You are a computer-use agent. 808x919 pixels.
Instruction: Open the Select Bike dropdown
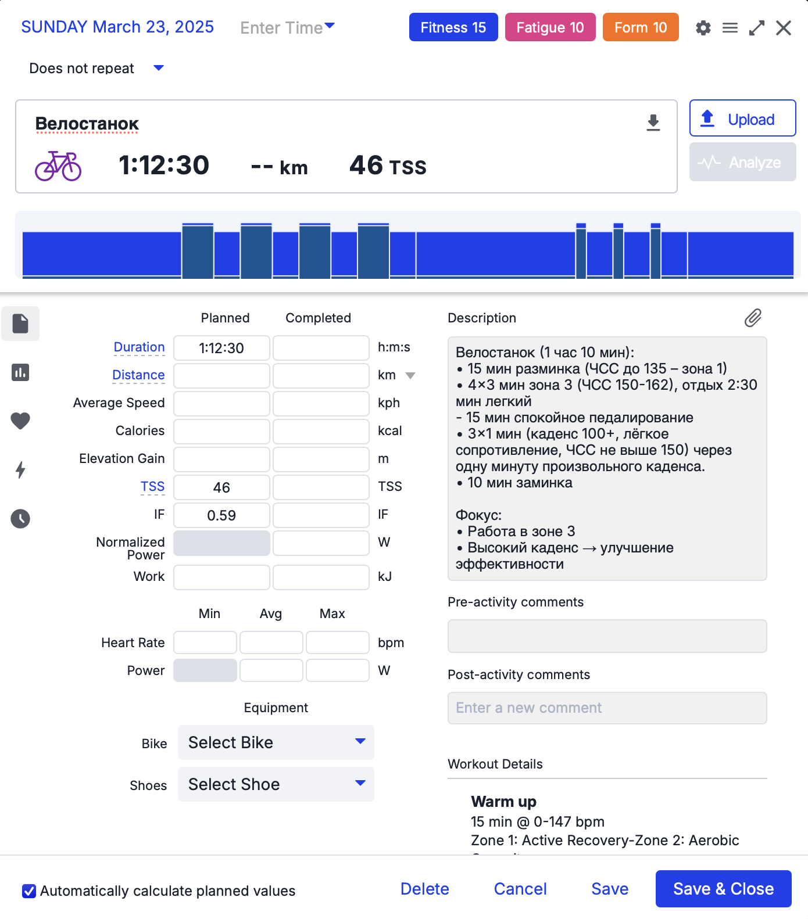276,742
